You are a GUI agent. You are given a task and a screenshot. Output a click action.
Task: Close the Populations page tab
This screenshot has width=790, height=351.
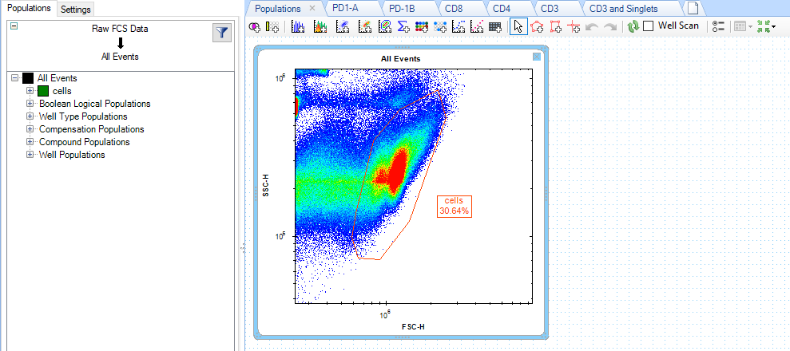[x=312, y=9]
